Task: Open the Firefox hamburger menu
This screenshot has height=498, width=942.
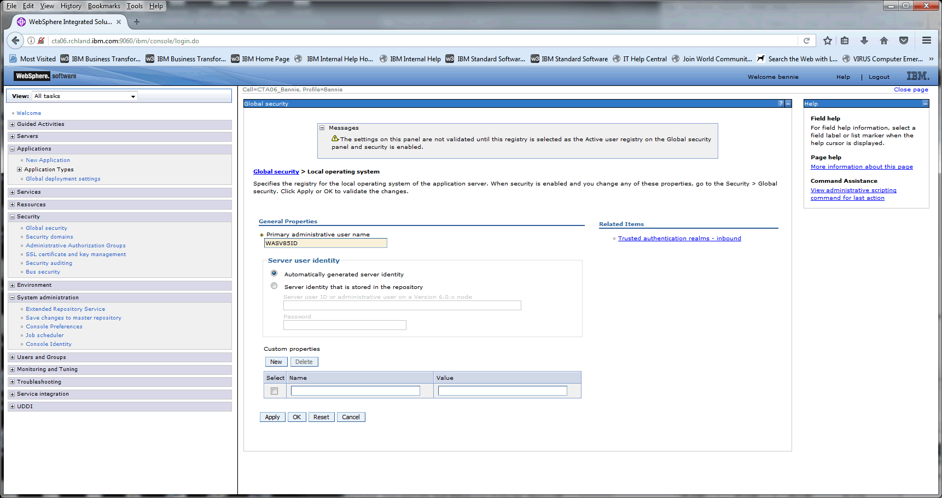Action: click(x=927, y=40)
